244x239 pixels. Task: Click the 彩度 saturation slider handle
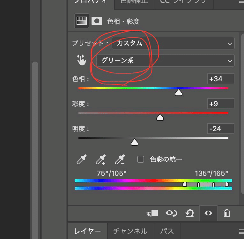click(x=160, y=117)
